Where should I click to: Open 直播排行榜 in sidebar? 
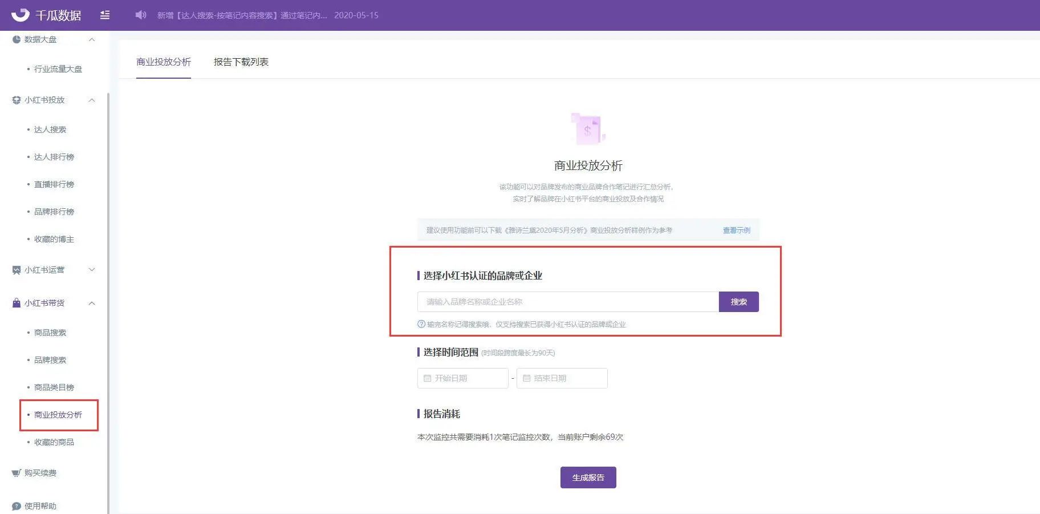[x=54, y=184]
